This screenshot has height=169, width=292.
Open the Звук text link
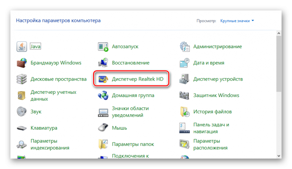(x=36, y=112)
